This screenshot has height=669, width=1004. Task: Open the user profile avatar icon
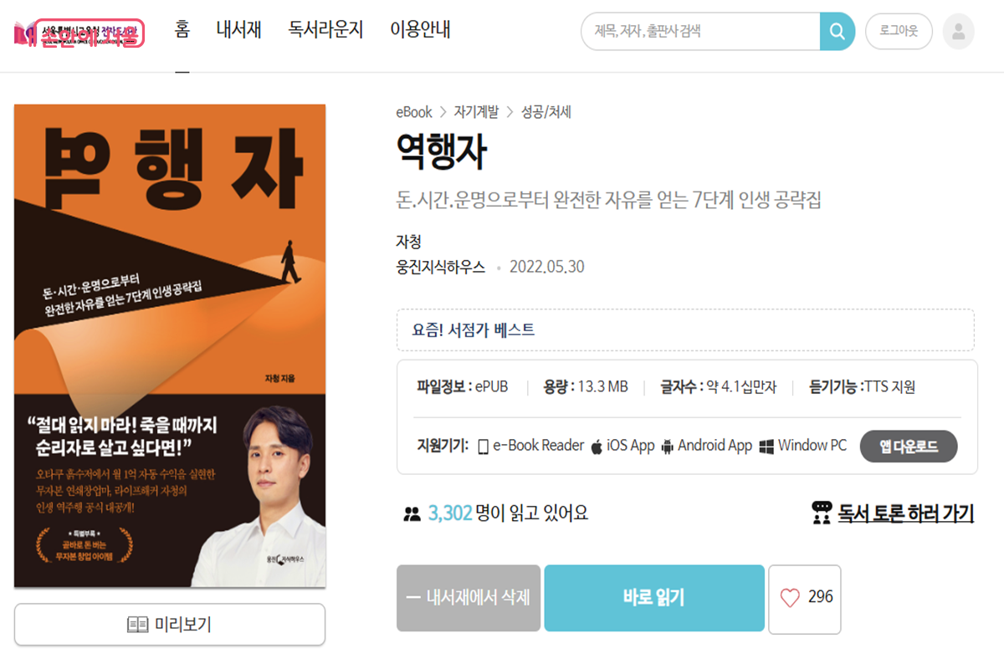tap(959, 32)
